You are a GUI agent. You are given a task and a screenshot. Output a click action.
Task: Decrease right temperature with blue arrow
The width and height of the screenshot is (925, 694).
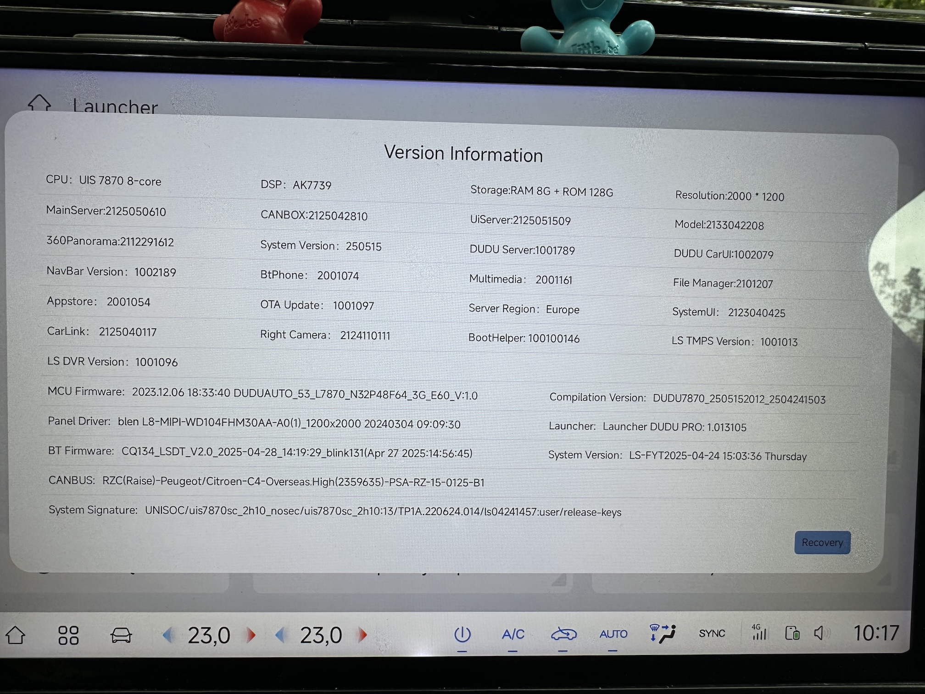[281, 635]
